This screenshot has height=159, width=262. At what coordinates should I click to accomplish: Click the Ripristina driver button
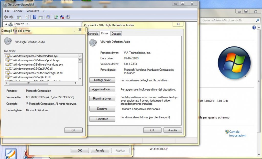click(x=102, y=99)
